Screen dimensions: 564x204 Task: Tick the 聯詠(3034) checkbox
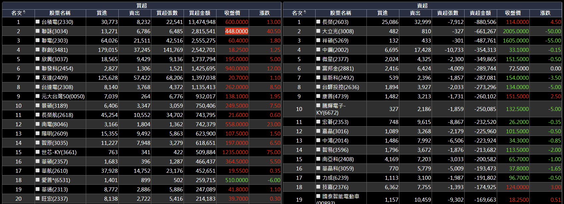38,31
